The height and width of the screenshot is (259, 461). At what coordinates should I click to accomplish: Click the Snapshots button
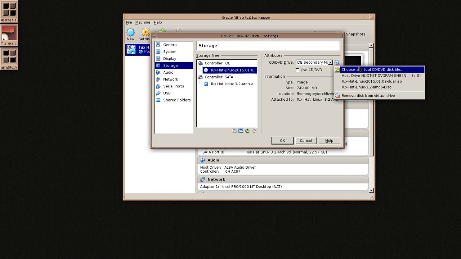point(355,34)
